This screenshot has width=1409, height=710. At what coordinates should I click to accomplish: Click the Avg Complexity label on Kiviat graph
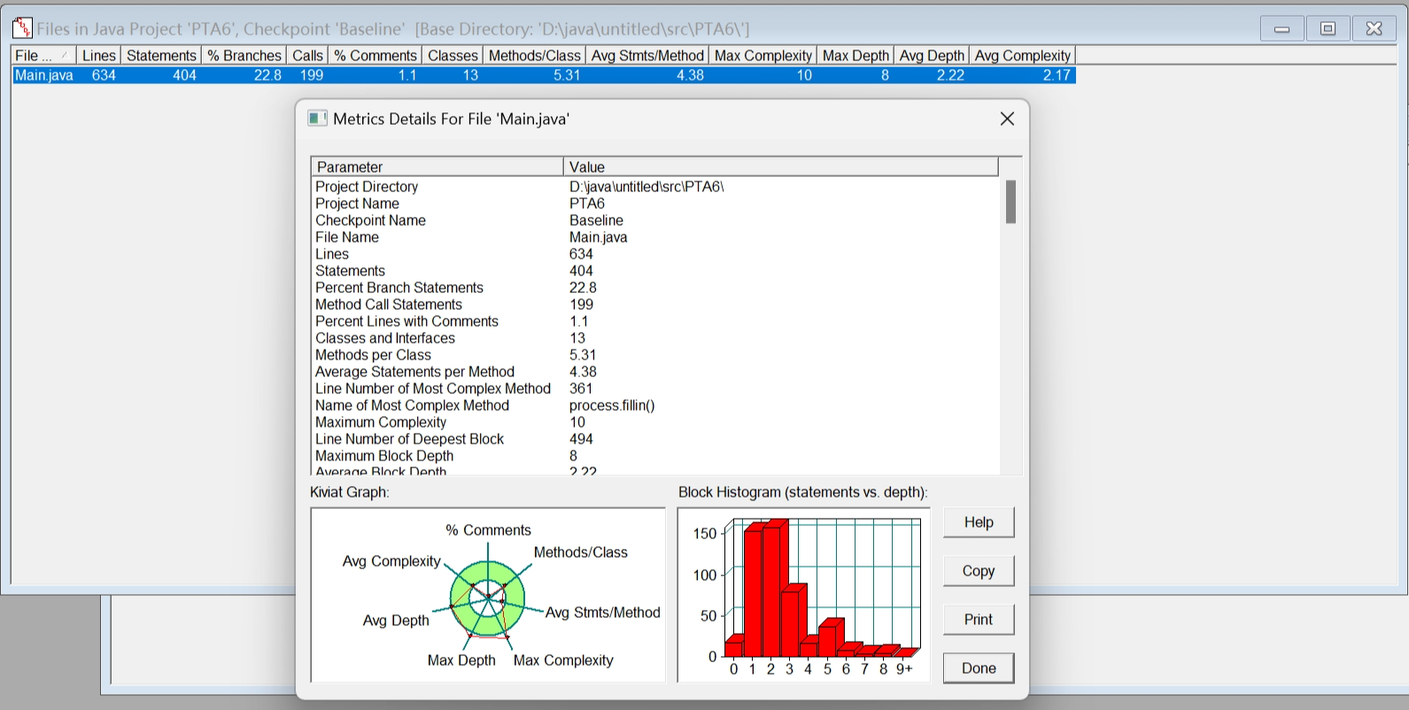(391, 561)
